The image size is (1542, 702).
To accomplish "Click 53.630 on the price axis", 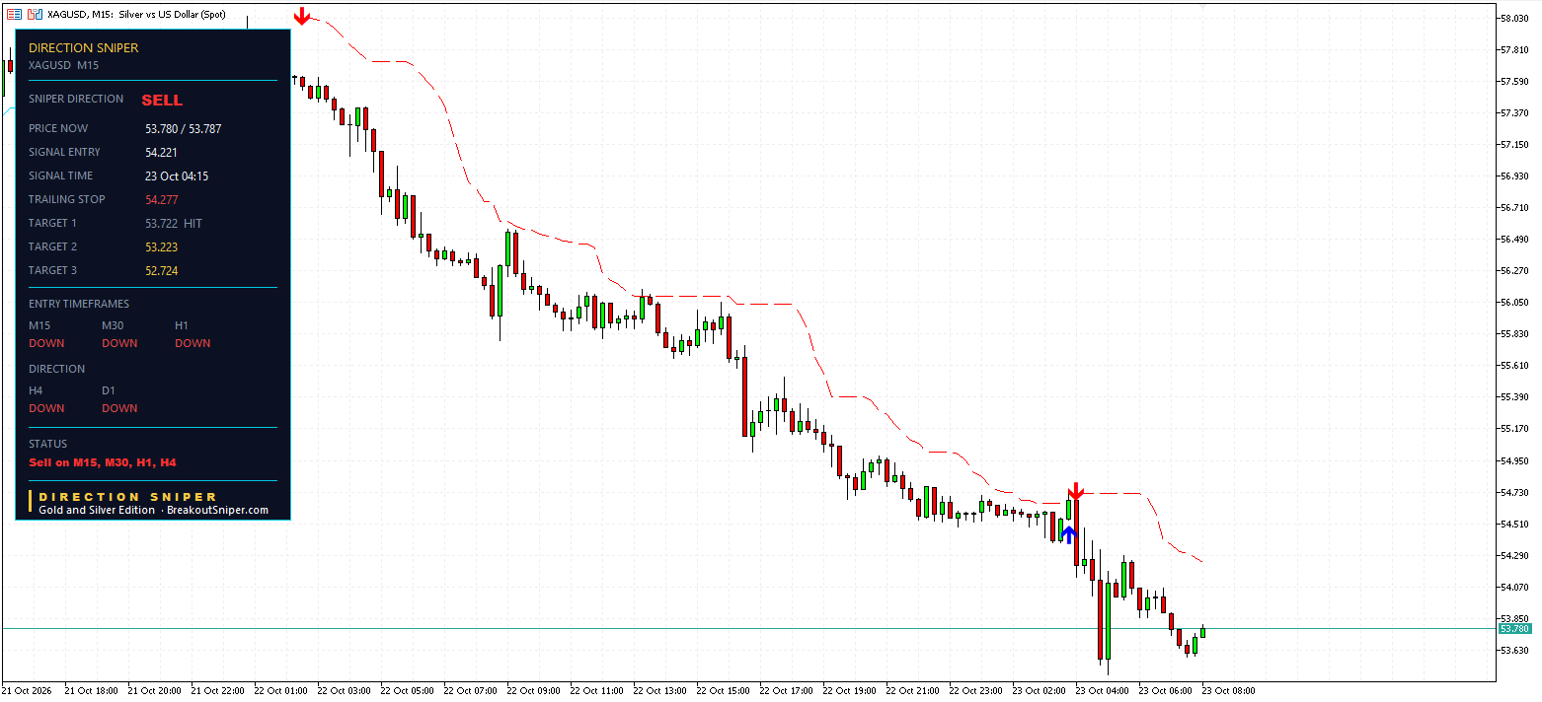I will [x=1514, y=650].
